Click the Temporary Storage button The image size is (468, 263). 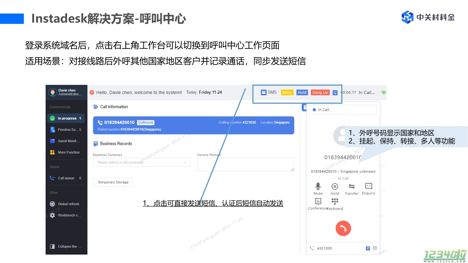pos(113,182)
